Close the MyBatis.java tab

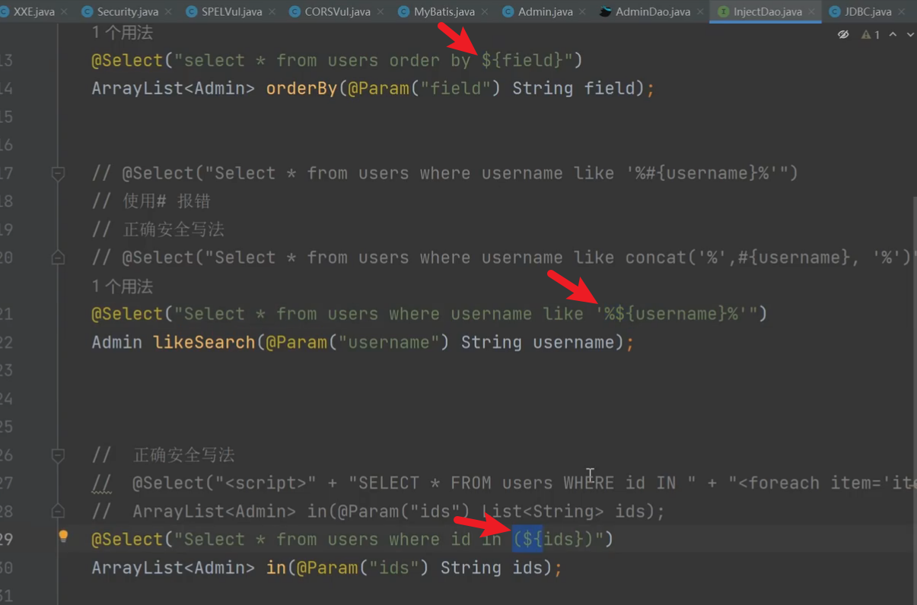pos(485,12)
